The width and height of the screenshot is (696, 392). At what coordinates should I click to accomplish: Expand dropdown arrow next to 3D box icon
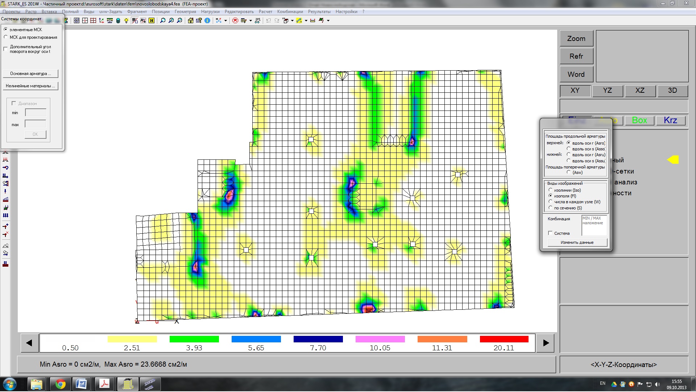292,21
